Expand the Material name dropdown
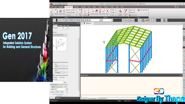The width and height of the screenshot is (185, 104). [x=60, y=66]
